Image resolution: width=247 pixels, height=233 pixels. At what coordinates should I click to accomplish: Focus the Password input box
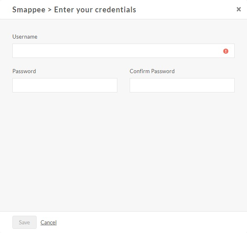point(65,85)
